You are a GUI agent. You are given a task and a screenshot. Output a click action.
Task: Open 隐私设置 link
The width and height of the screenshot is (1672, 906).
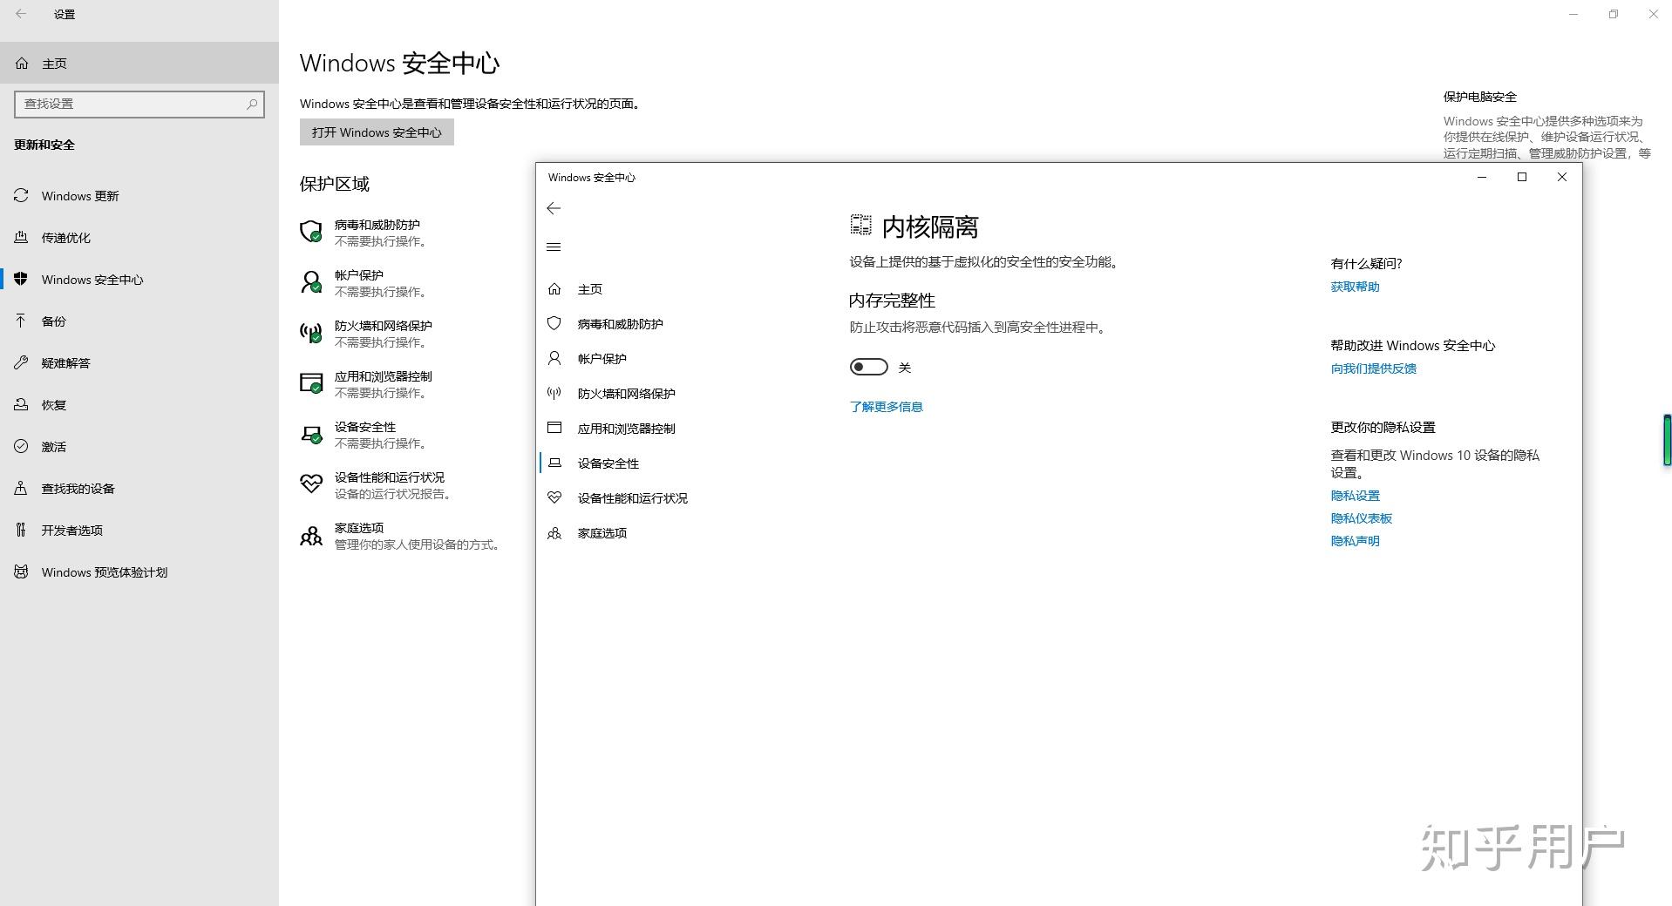click(1355, 496)
